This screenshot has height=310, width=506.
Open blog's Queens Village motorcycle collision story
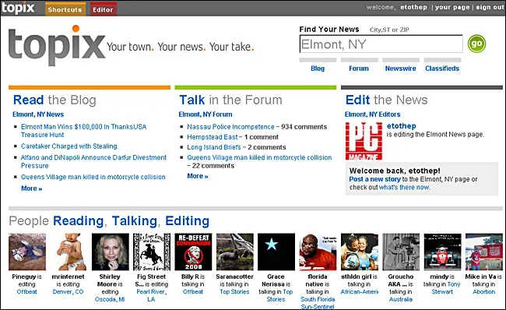93,177
